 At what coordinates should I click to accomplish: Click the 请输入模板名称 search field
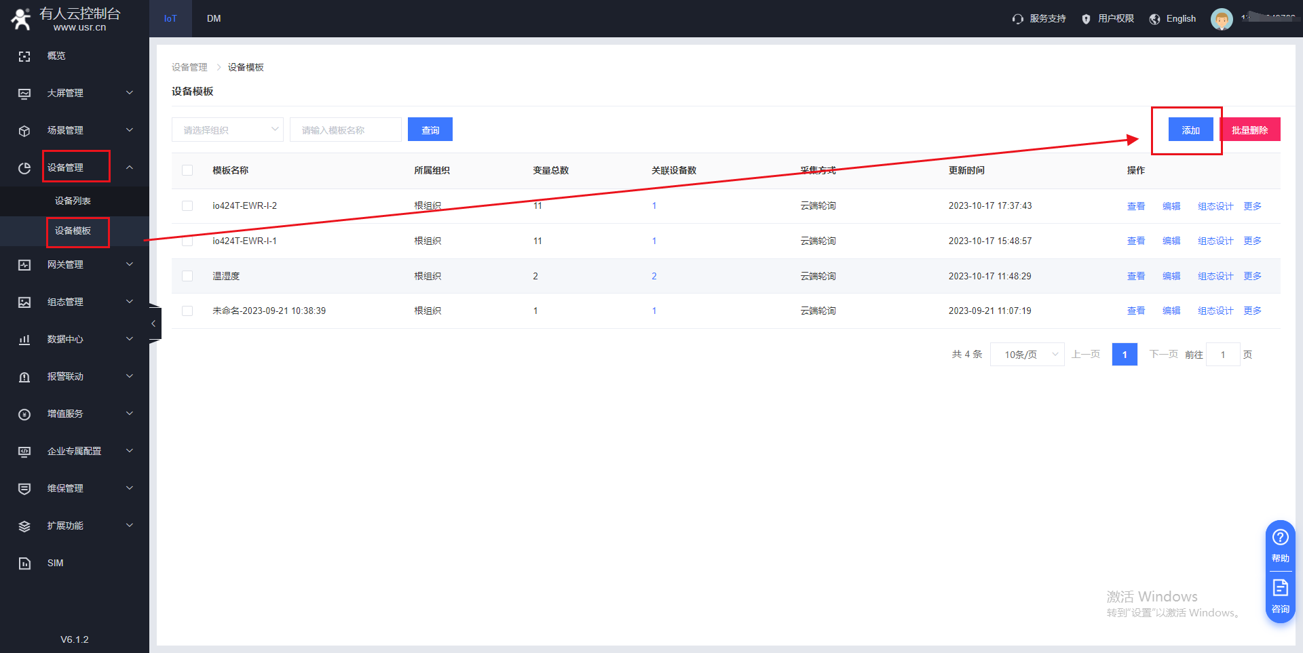[x=345, y=130]
